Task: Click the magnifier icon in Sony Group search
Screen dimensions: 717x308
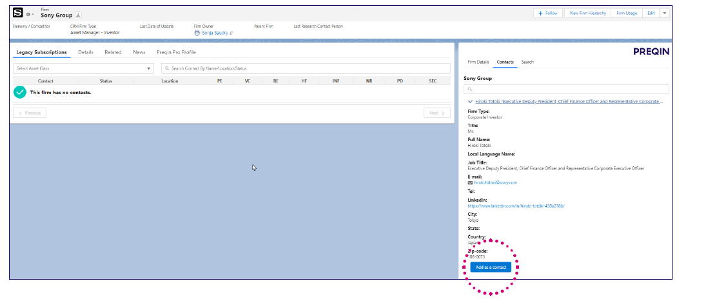Action: [x=469, y=89]
